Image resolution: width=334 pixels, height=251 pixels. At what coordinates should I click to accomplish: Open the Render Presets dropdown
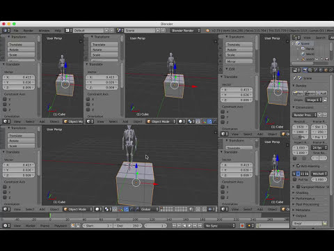click(x=305, y=115)
